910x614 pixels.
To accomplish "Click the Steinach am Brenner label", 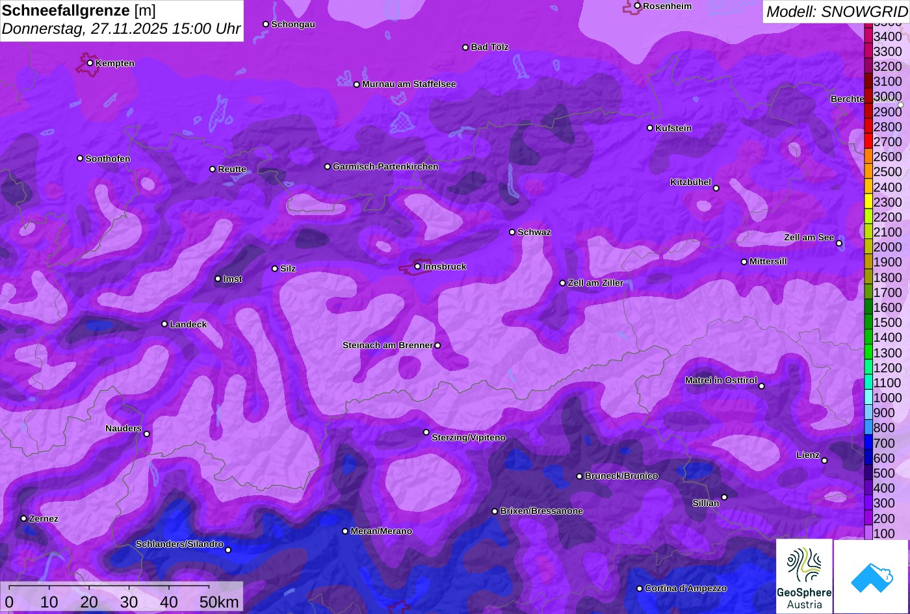I will click(387, 346).
